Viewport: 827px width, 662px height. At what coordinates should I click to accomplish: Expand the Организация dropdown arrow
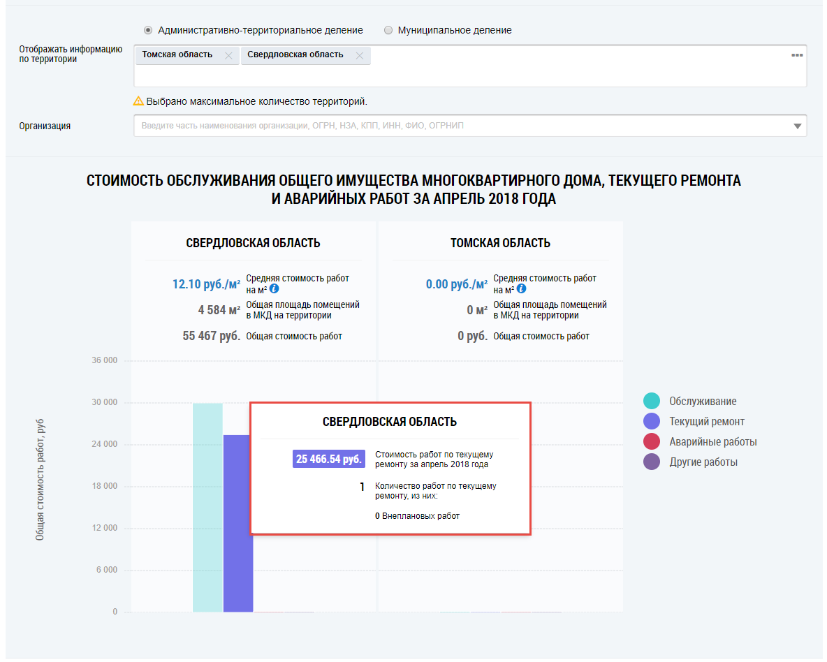(797, 126)
